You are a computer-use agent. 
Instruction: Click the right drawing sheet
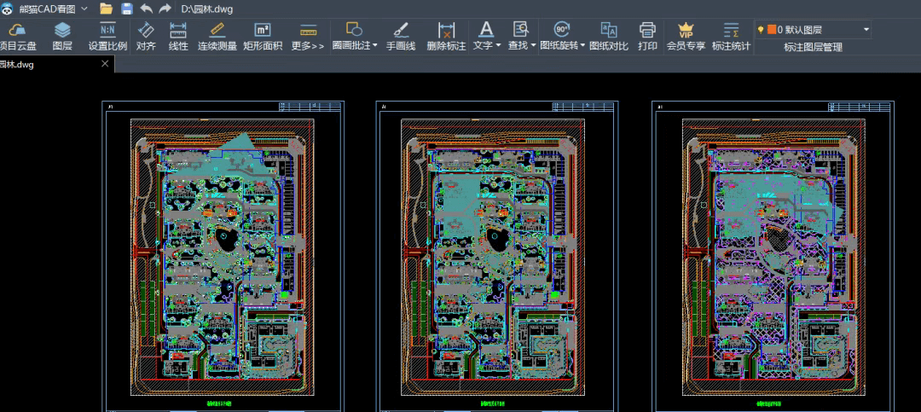point(773,256)
